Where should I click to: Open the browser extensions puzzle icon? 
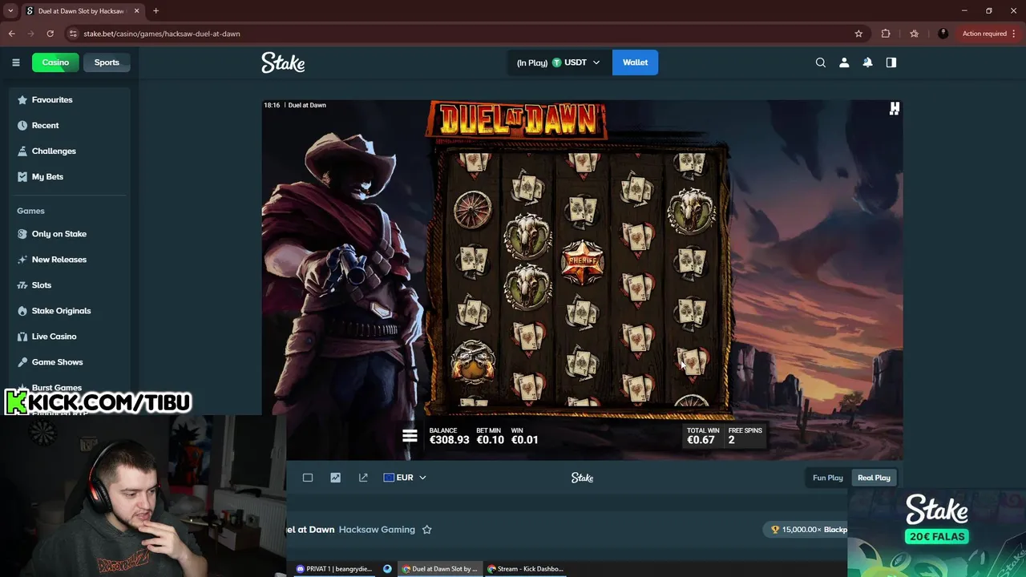click(x=886, y=34)
